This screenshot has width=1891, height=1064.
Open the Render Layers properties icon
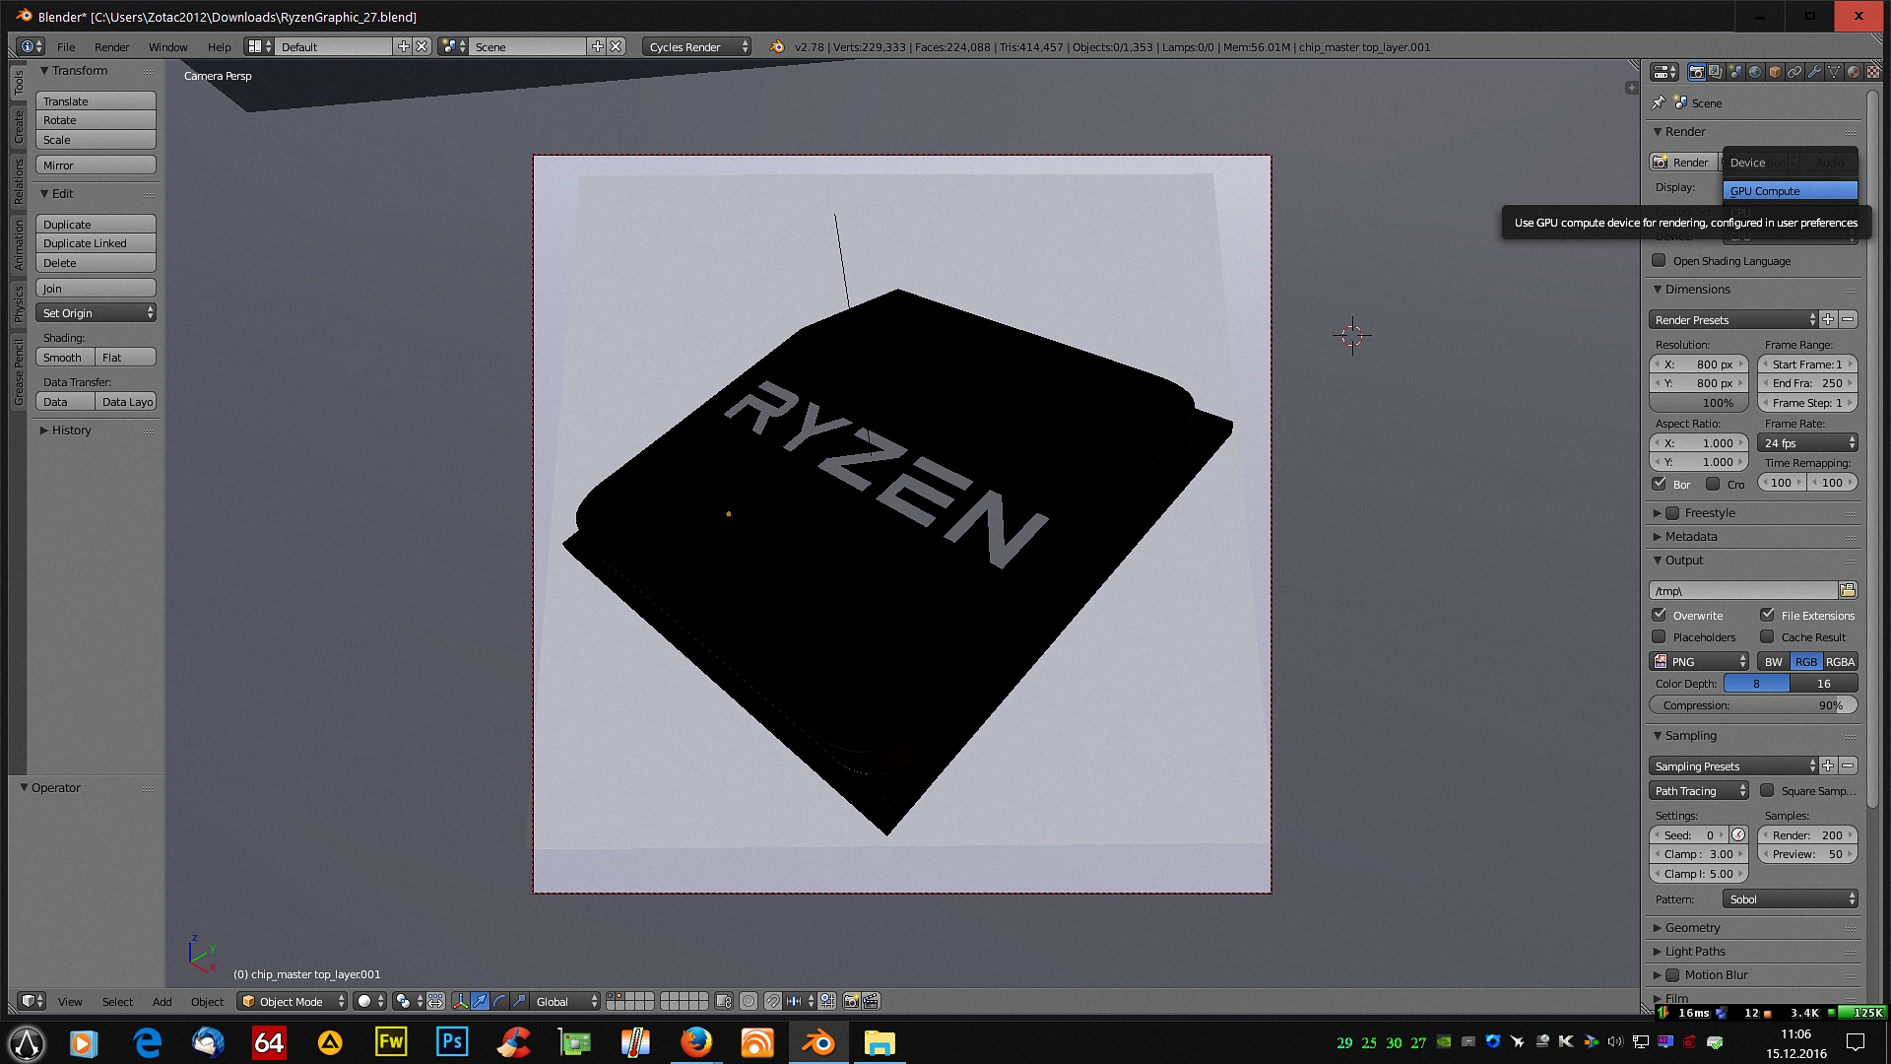pyautogui.click(x=1716, y=72)
